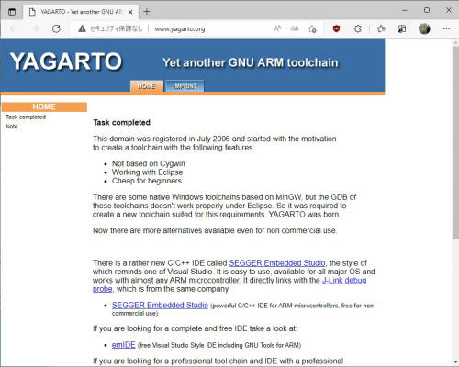Click the scrollbar down arrow

pyautogui.click(x=455, y=362)
